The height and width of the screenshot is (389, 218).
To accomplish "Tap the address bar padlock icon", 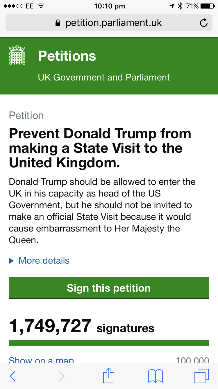I will pos(58,23).
